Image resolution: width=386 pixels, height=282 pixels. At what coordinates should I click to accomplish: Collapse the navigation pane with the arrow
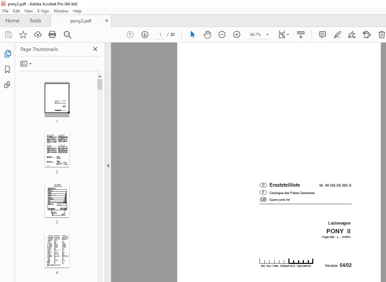click(108, 166)
